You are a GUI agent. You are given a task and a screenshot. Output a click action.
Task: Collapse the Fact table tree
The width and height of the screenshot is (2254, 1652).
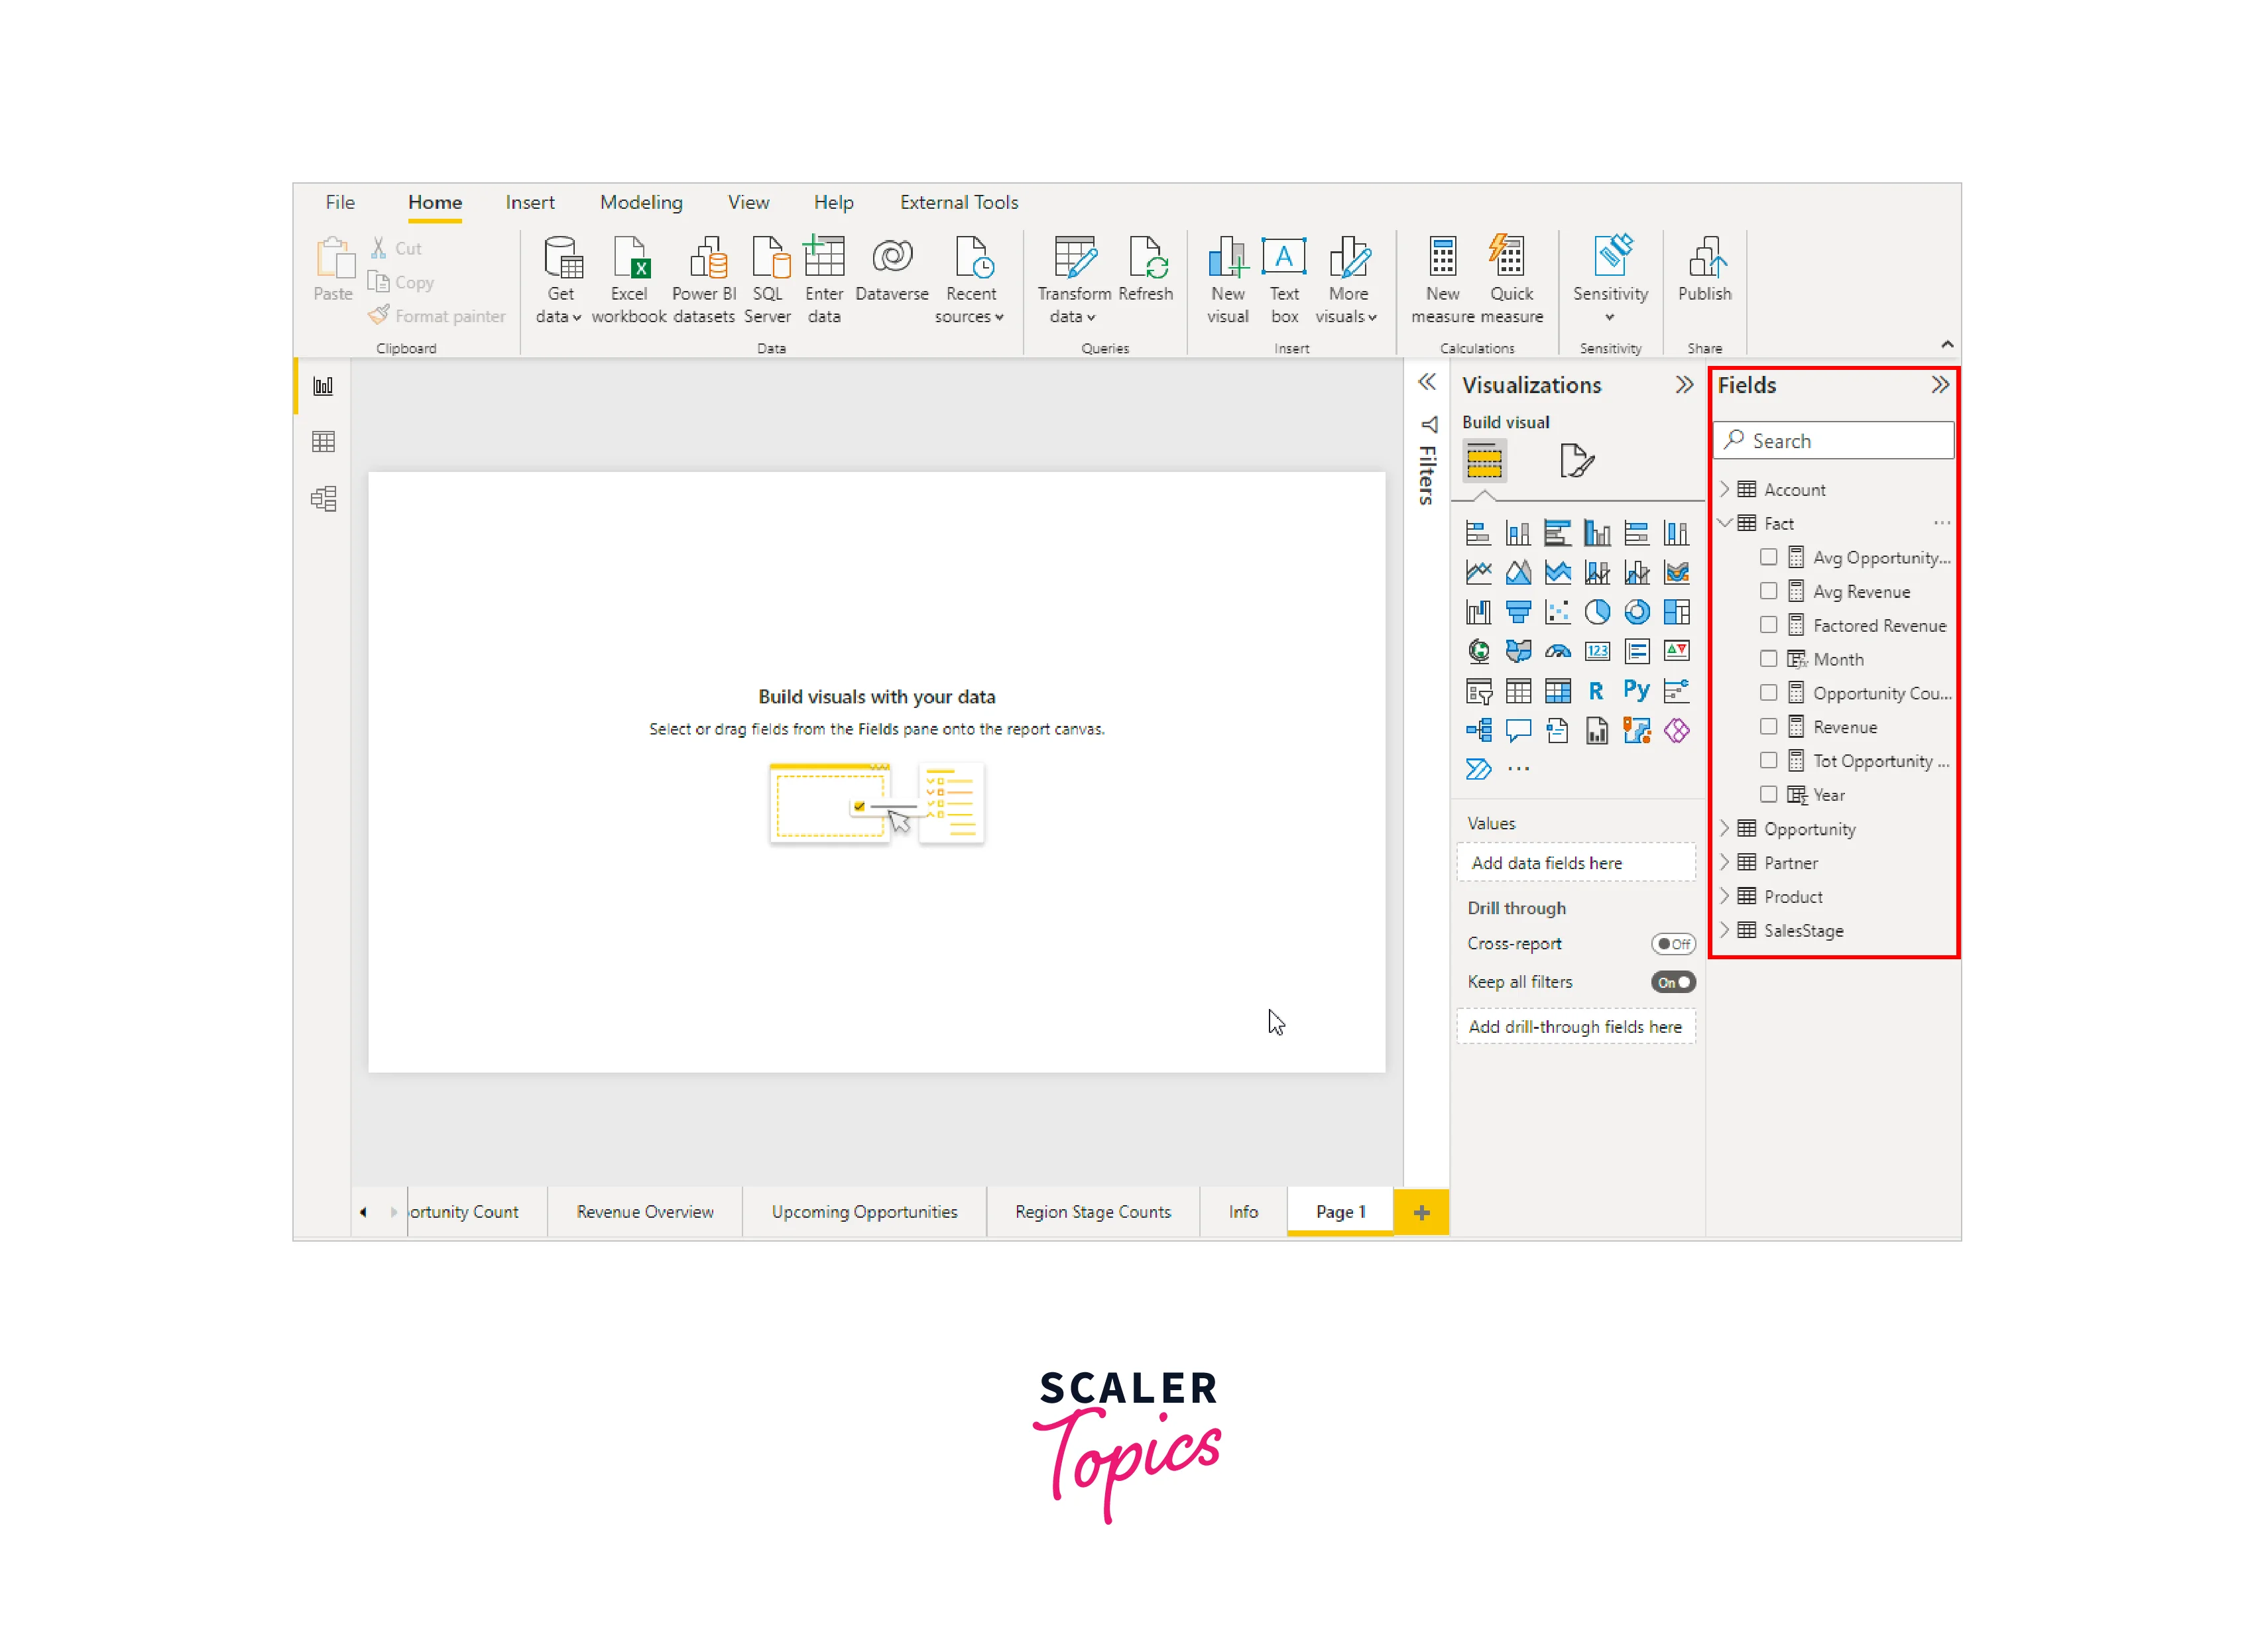point(1725,524)
